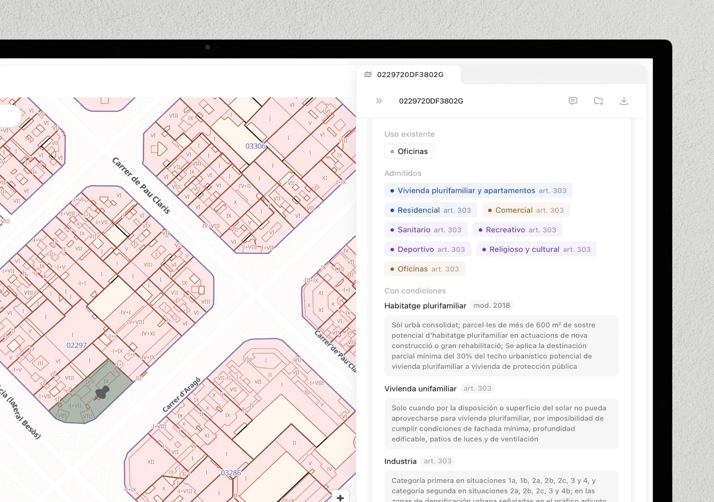Viewport: 714px width, 502px height.
Task: Select Religioso y cultural art. 303 tag
Action: click(x=536, y=249)
